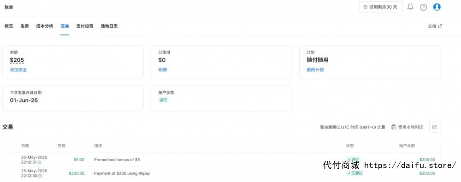Click the 描述 column header
The width and height of the screenshot is (461, 182).
[98, 146]
